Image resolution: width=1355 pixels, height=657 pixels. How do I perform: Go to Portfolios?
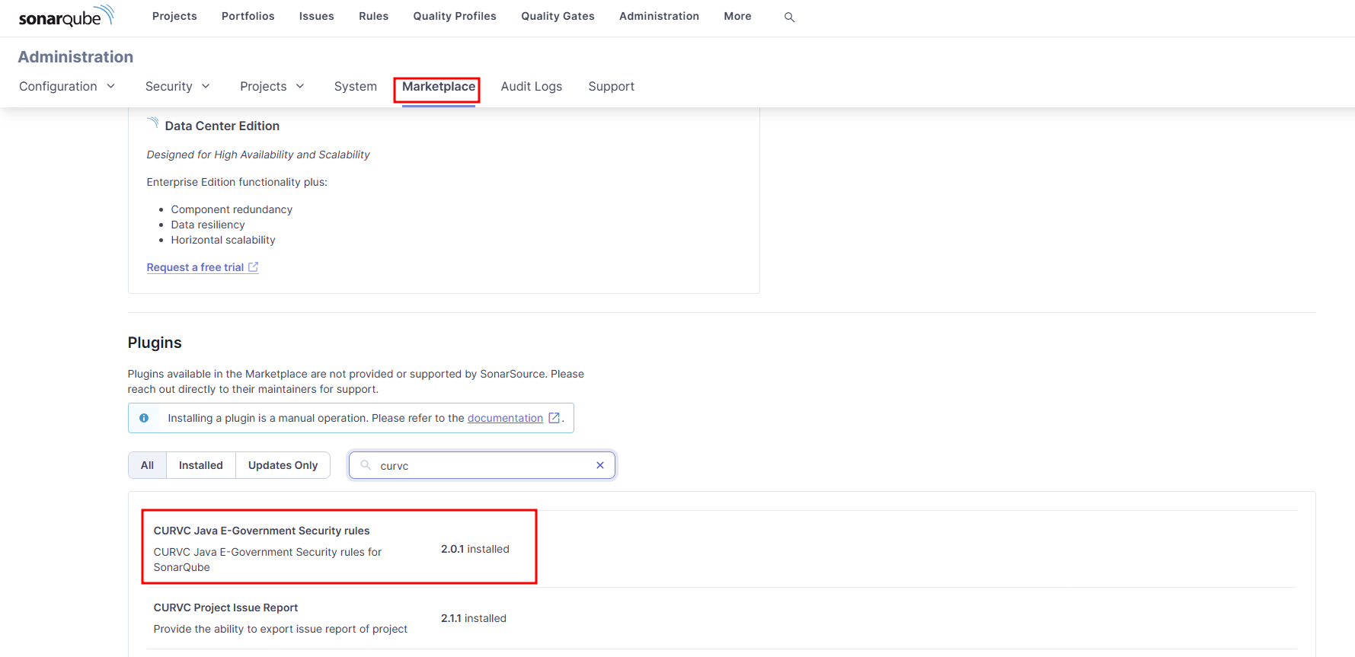pyautogui.click(x=248, y=16)
